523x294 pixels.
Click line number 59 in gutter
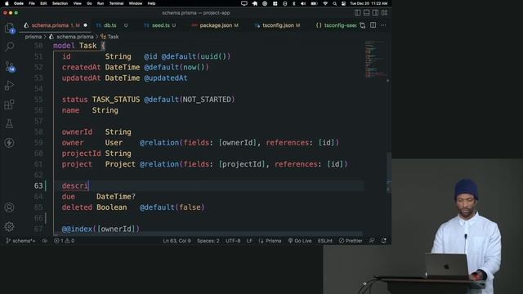point(38,143)
